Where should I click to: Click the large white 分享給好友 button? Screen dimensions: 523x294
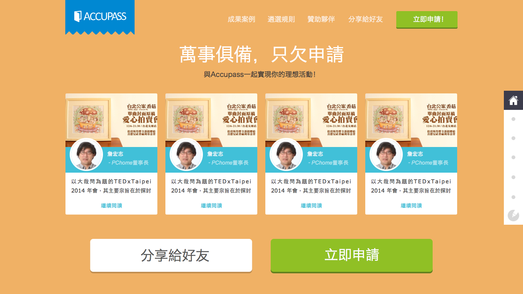pos(171,256)
